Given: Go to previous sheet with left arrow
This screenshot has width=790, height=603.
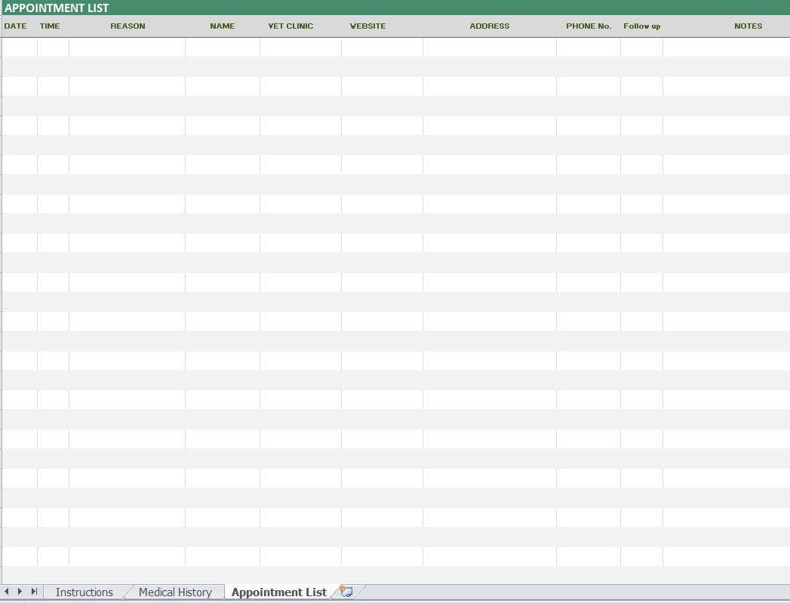Looking at the screenshot, I should [7, 592].
